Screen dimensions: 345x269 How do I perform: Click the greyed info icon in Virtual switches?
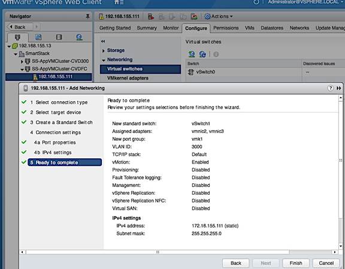tap(216, 54)
